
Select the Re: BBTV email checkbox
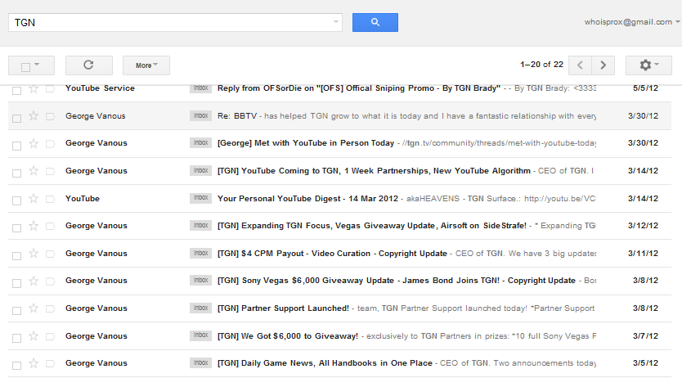(16, 119)
